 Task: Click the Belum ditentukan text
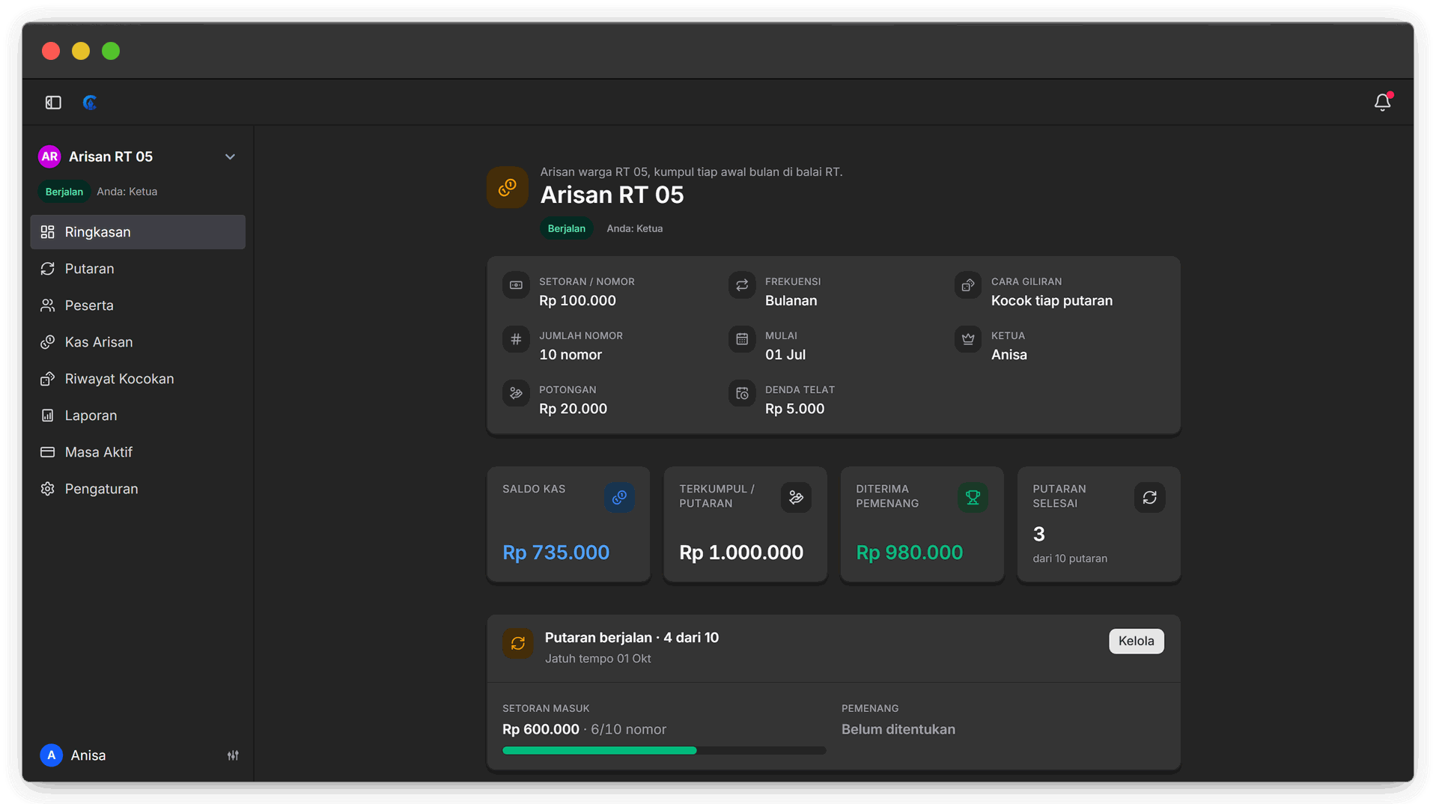(x=898, y=729)
